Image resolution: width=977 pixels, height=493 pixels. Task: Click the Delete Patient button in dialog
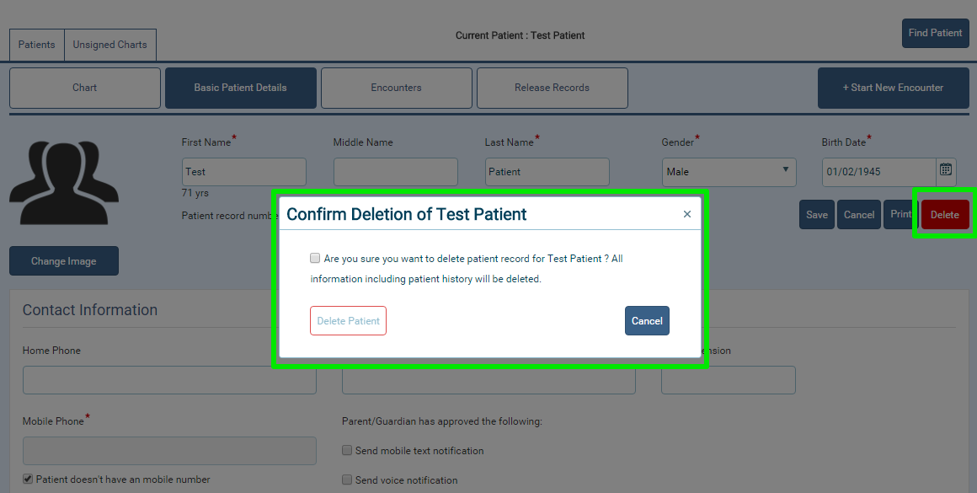click(x=349, y=320)
